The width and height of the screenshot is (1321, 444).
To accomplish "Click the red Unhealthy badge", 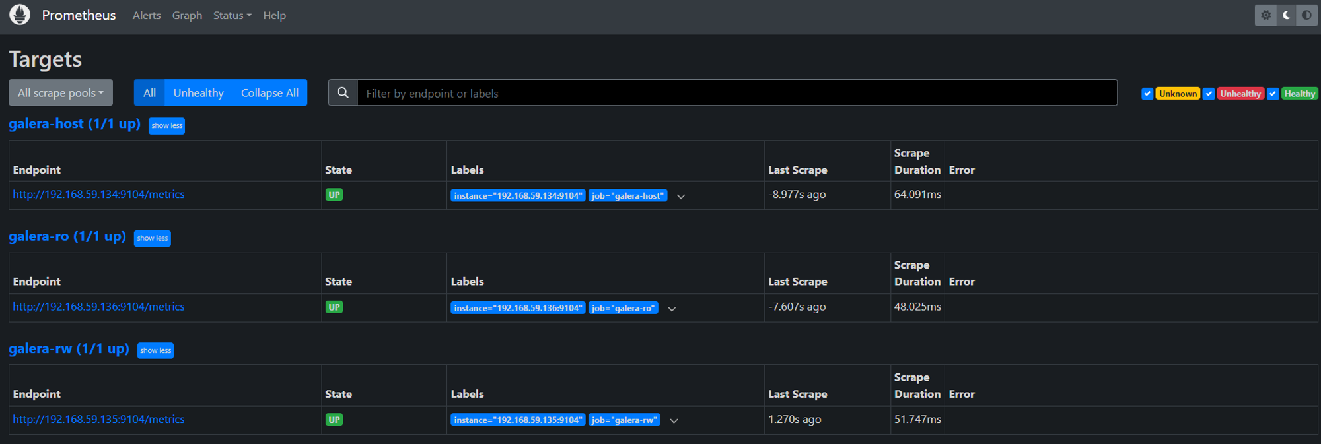I will click(x=1240, y=94).
